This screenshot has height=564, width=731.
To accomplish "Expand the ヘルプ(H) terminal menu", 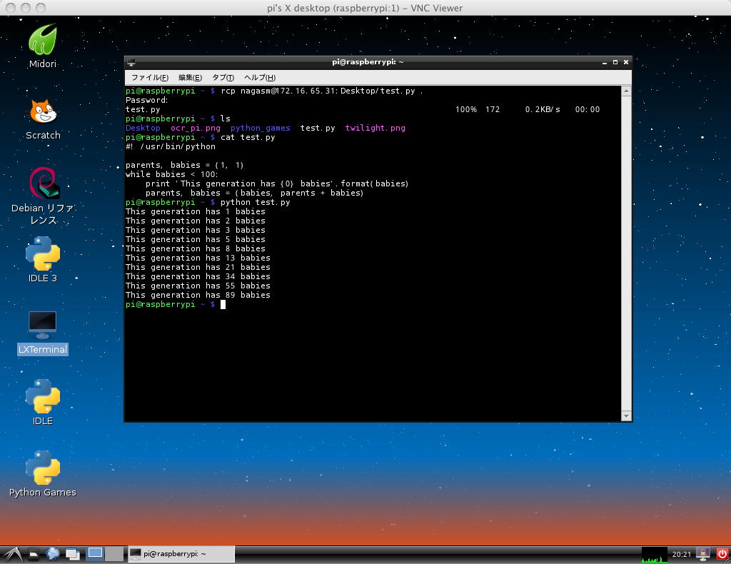I will [x=259, y=77].
